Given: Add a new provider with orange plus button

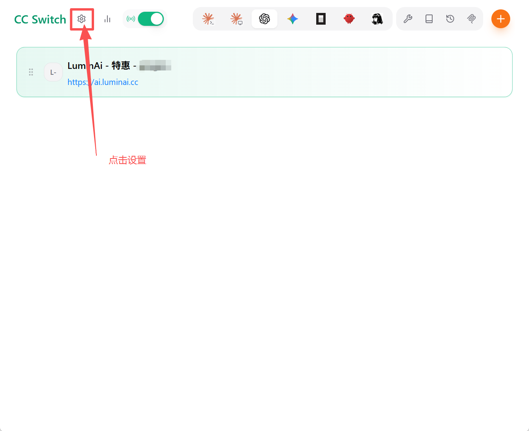Looking at the screenshot, I should [x=501, y=19].
